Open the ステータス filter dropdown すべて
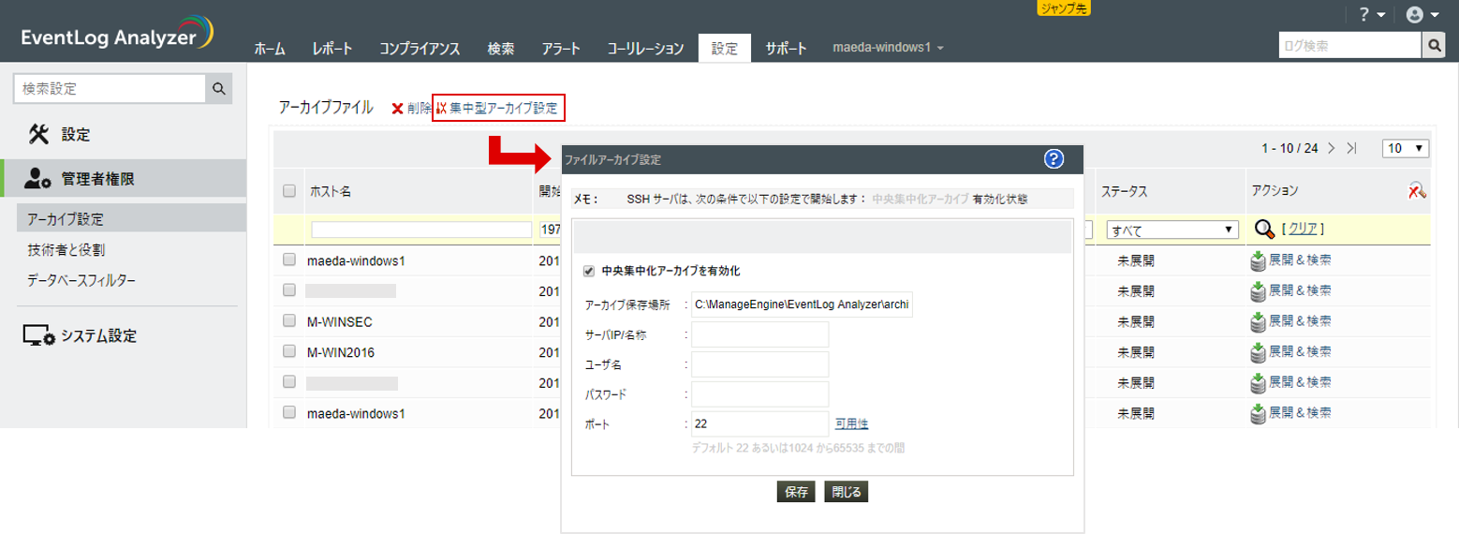The height and width of the screenshot is (534, 1459). click(1172, 230)
